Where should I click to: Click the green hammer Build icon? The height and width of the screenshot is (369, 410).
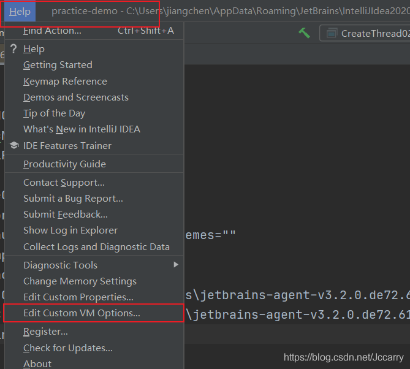(305, 33)
